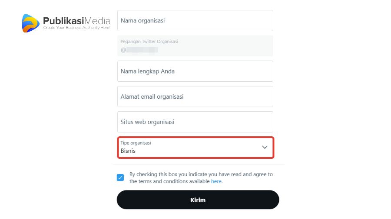
Task: Click into Alamat email organisasi field
Action: click(x=195, y=97)
